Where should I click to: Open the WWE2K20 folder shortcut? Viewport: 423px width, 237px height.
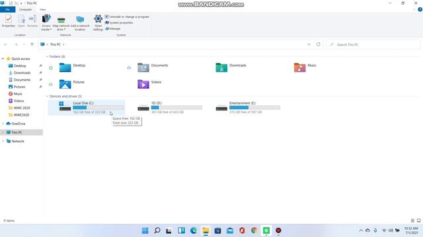(21, 115)
